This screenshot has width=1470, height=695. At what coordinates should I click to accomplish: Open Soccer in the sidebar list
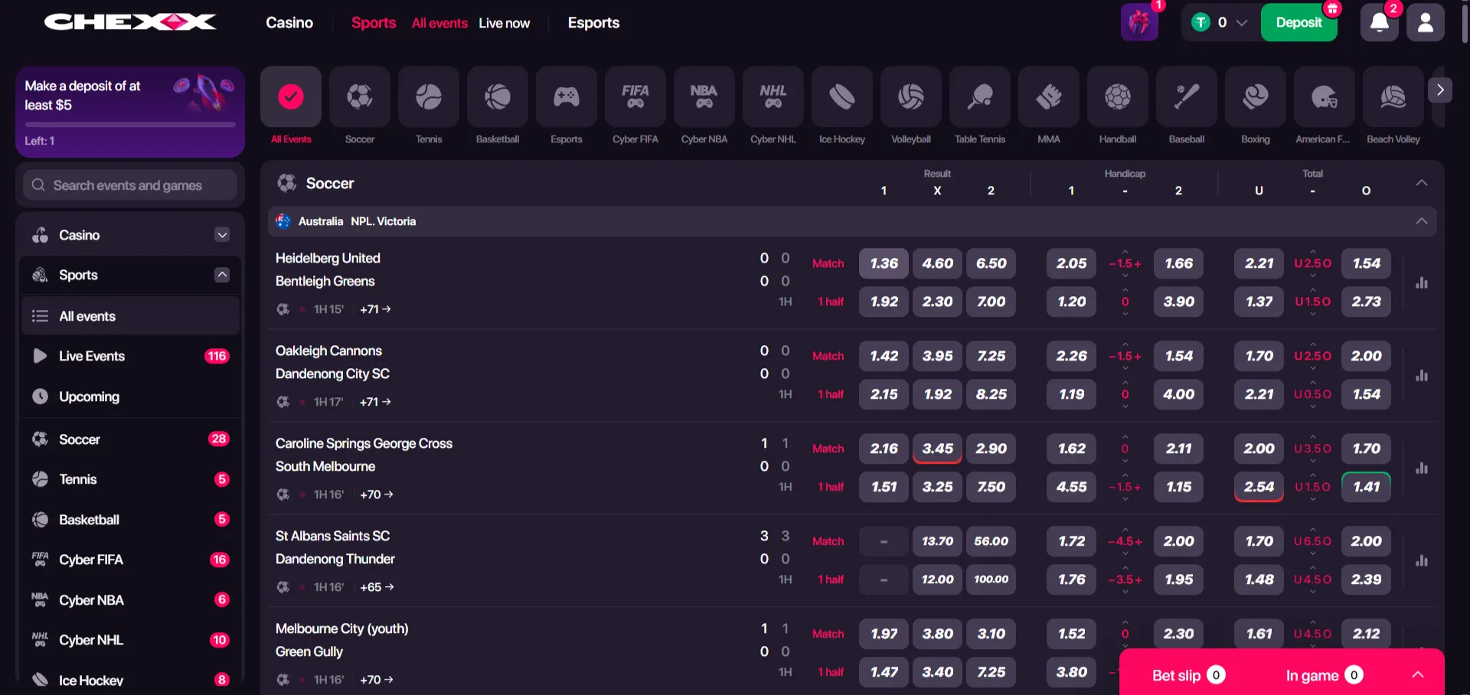coord(130,439)
